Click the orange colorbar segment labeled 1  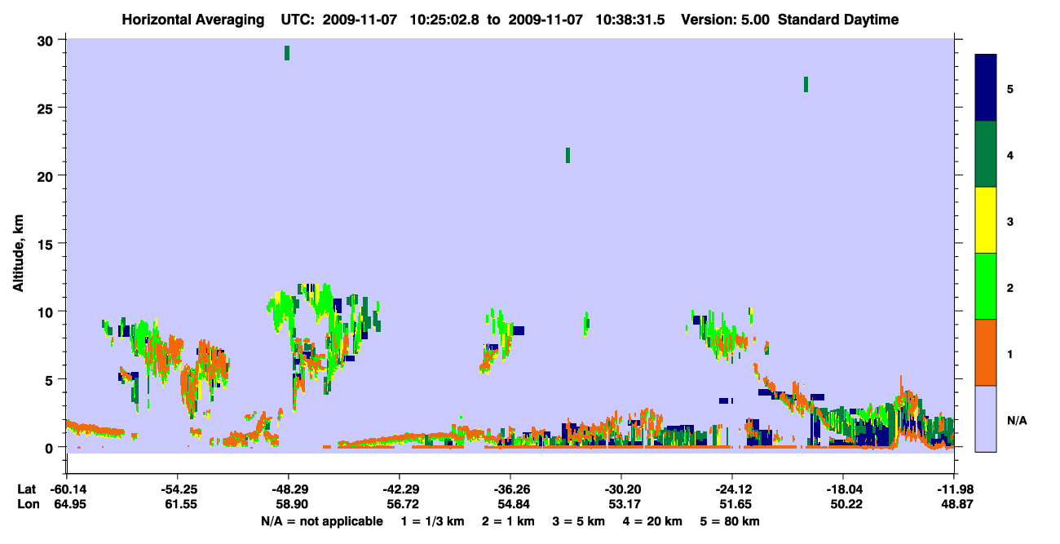pos(986,352)
